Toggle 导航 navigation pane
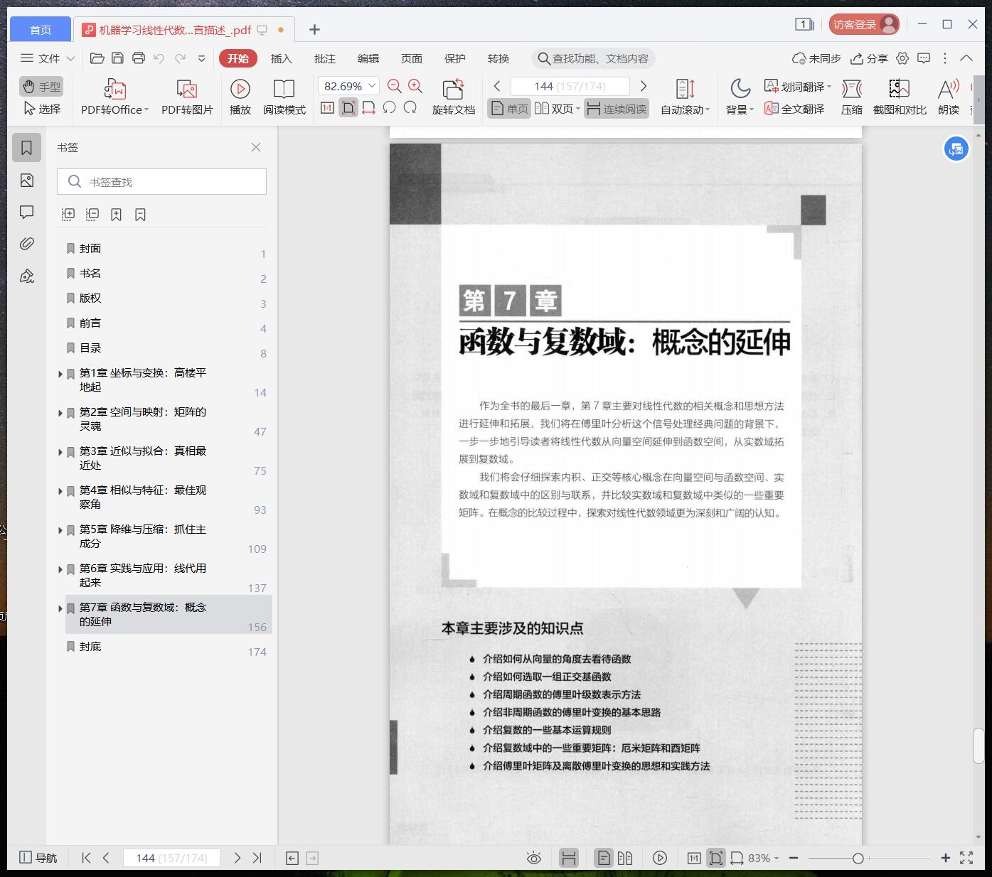 38,858
